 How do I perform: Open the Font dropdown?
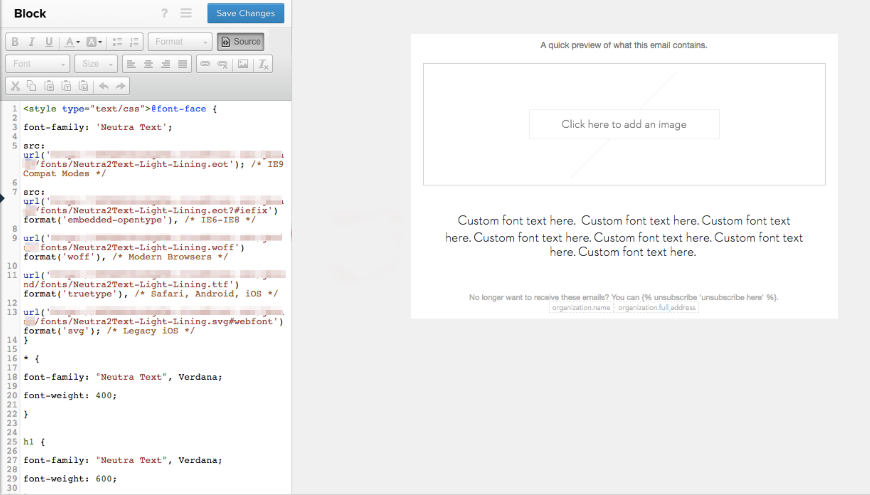38,64
